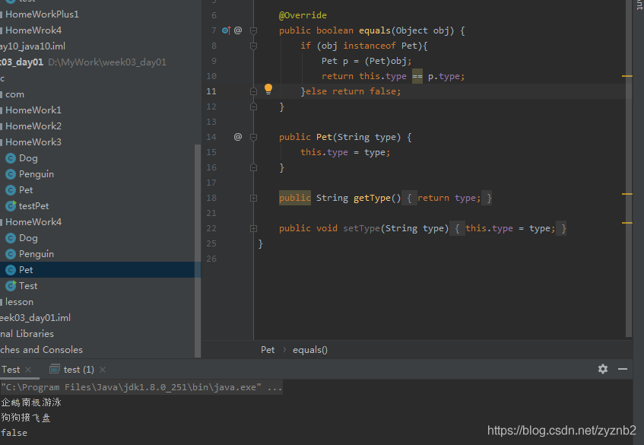
Task: Click the folded getType body 'return type;'
Action: click(449, 198)
